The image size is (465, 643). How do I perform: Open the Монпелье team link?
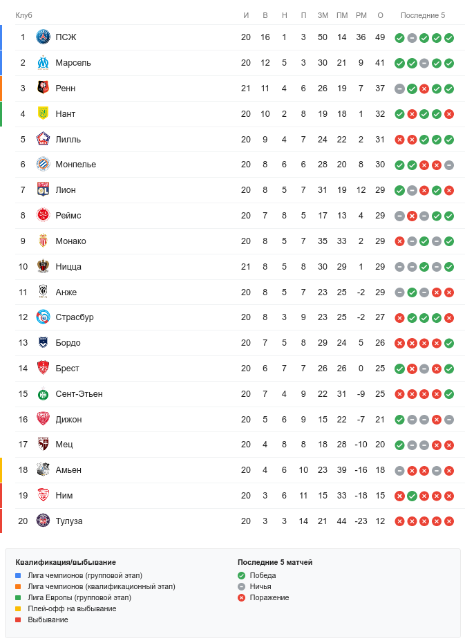click(x=75, y=165)
